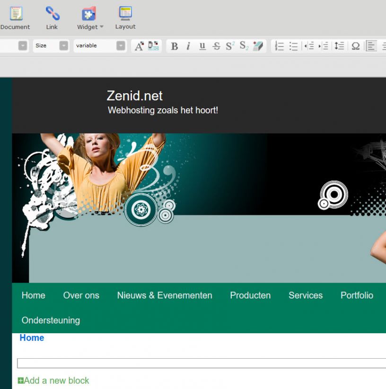This screenshot has width=386, height=389.
Task: Click the Add a new block link
Action: [x=56, y=380]
